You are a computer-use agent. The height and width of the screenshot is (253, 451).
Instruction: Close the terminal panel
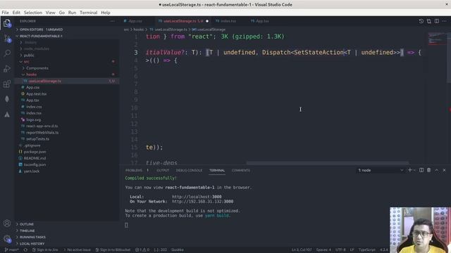click(445, 170)
